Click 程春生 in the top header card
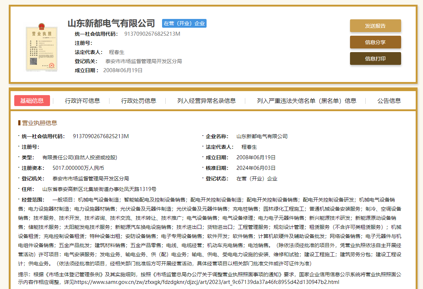The width and height of the screenshot is (423, 289). pos(116,52)
